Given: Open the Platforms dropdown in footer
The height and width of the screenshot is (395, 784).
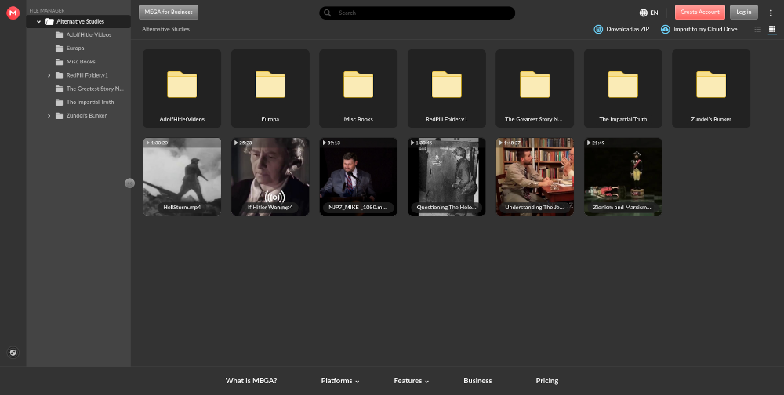Looking at the screenshot, I should point(340,380).
